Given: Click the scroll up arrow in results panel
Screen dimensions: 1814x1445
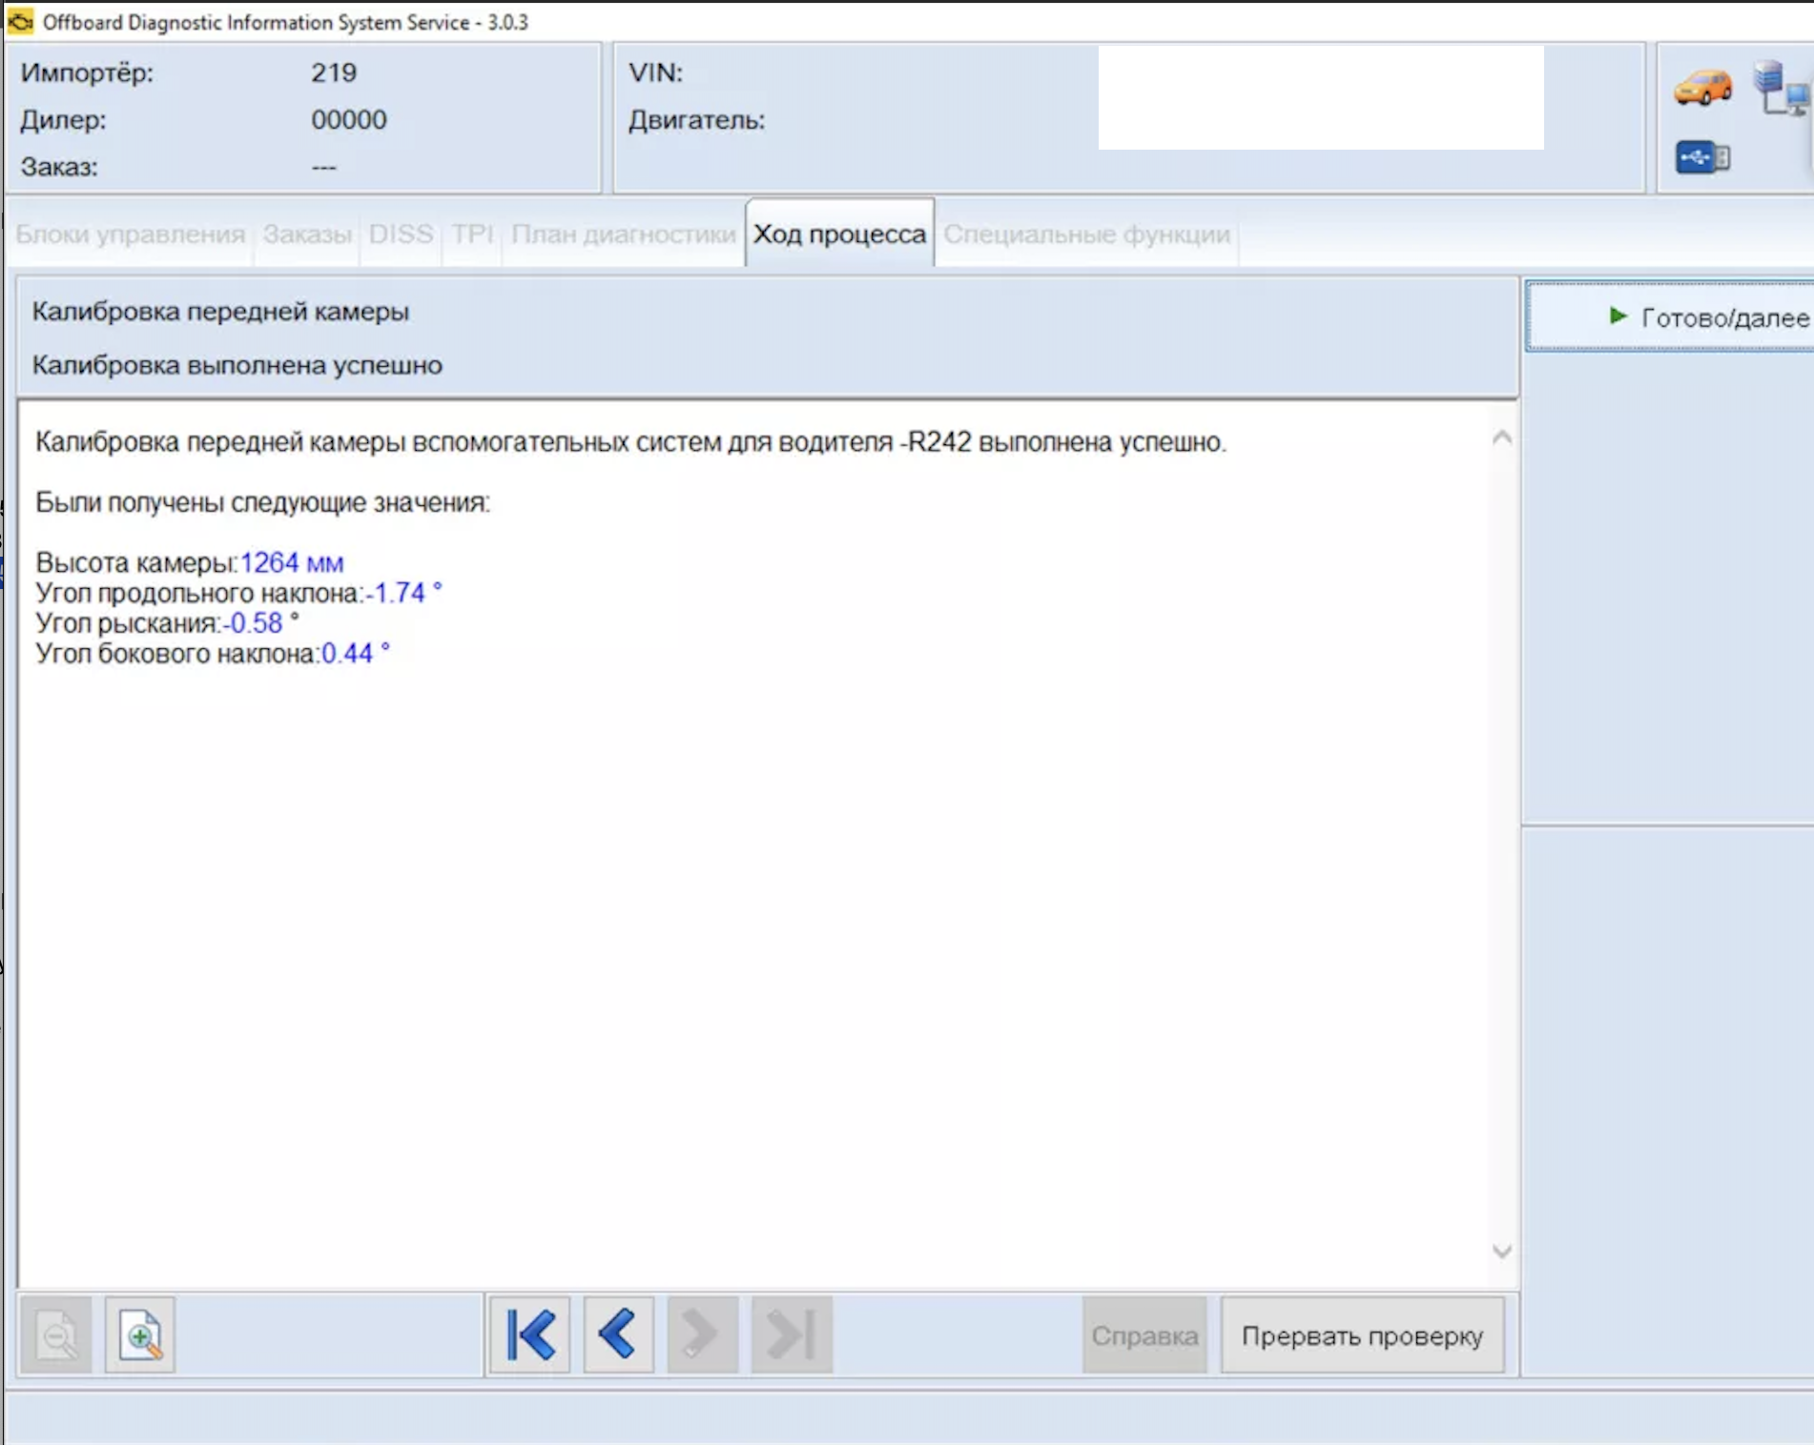Looking at the screenshot, I should point(1501,438).
